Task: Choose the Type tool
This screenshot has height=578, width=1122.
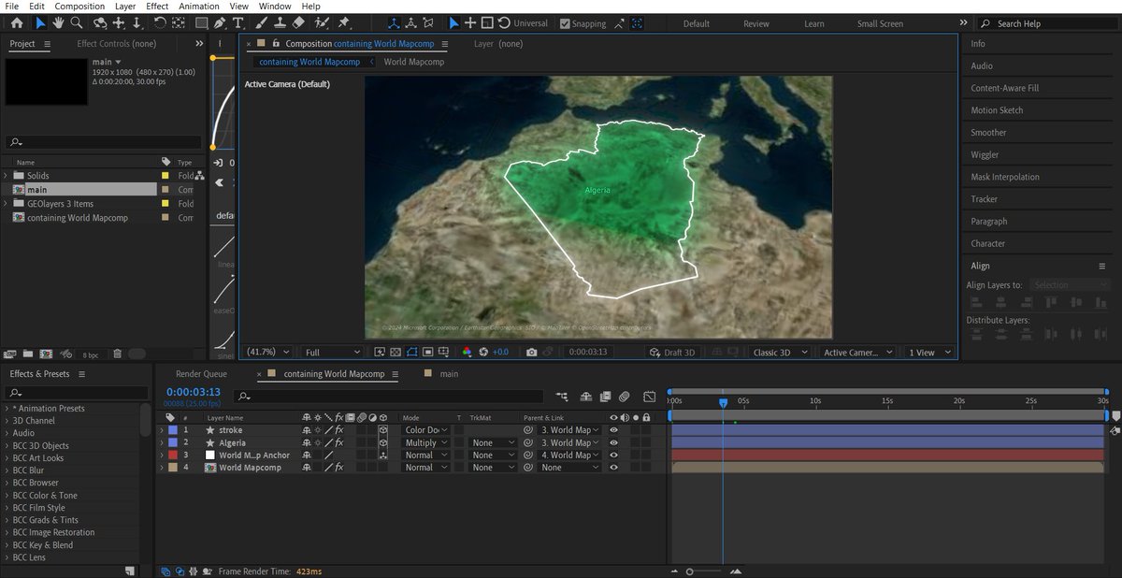Action: coord(238,23)
